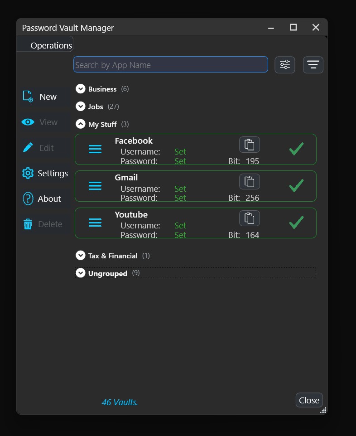Copy the Gmail credentials with the clipboard icon
This screenshot has width=356, height=436.
pos(250,181)
